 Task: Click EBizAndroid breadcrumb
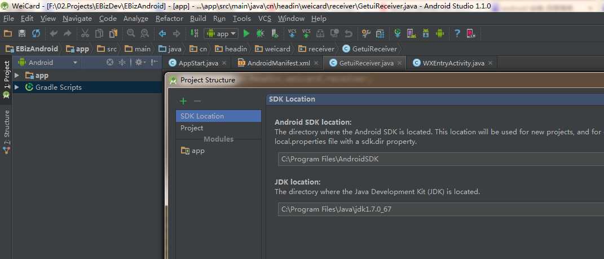32,49
